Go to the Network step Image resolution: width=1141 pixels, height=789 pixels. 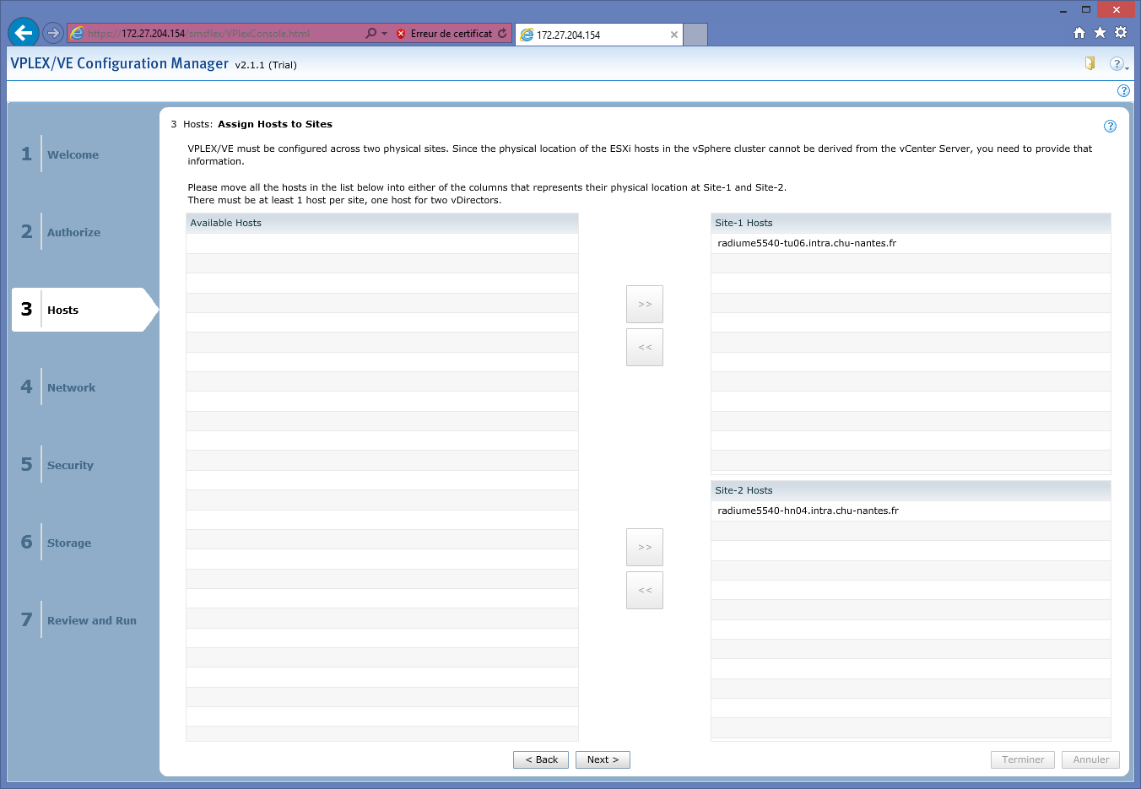[x=71, y=387]
